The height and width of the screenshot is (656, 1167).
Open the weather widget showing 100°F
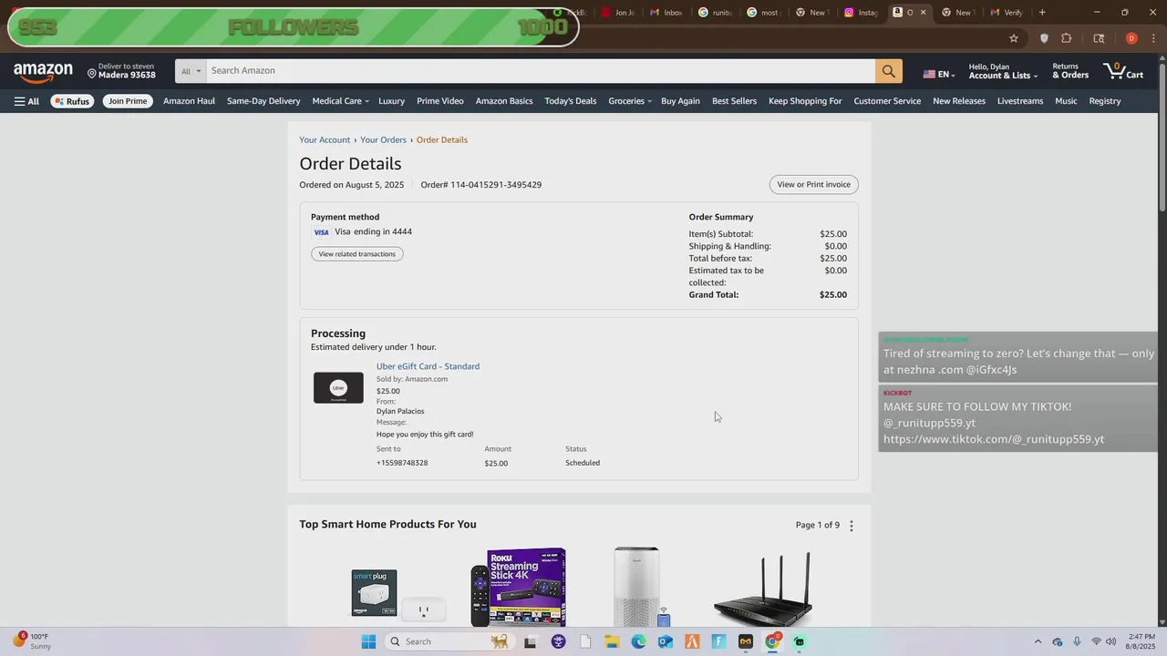(x=31, y=641)
